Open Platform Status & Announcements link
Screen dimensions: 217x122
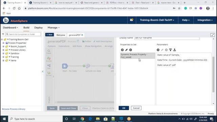click(x=163, y=114)
